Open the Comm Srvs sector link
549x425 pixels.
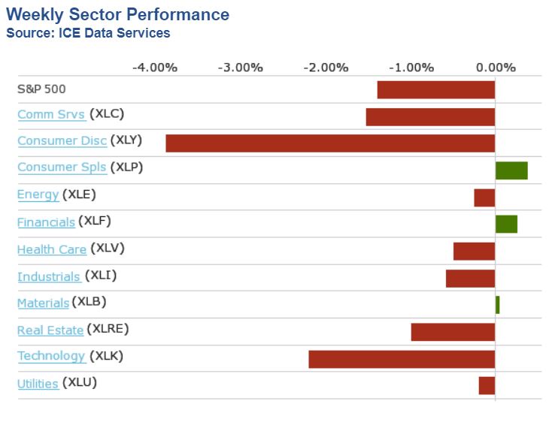point(50,115)
